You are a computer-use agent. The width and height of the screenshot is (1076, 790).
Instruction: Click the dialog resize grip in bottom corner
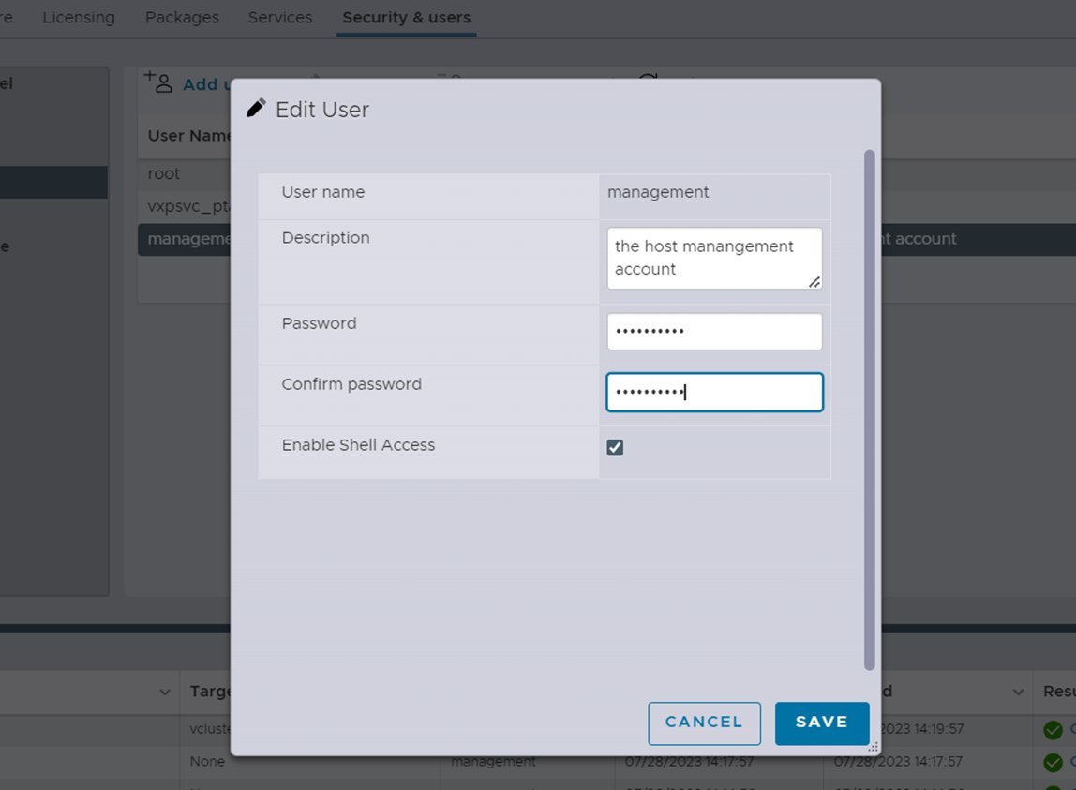click(x=873, y=747)
